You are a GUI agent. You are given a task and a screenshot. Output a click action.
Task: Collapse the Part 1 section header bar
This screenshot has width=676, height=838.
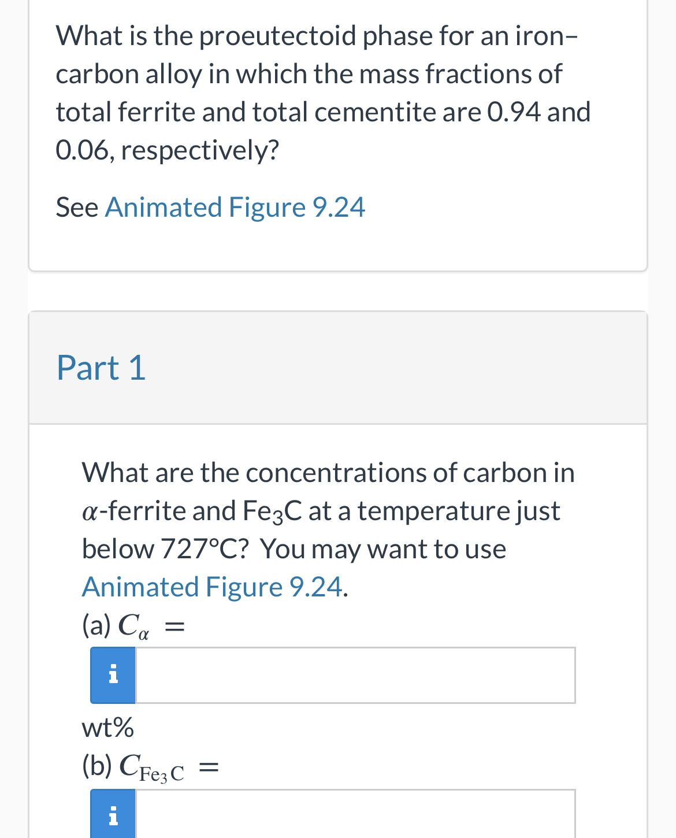(338, 368)
